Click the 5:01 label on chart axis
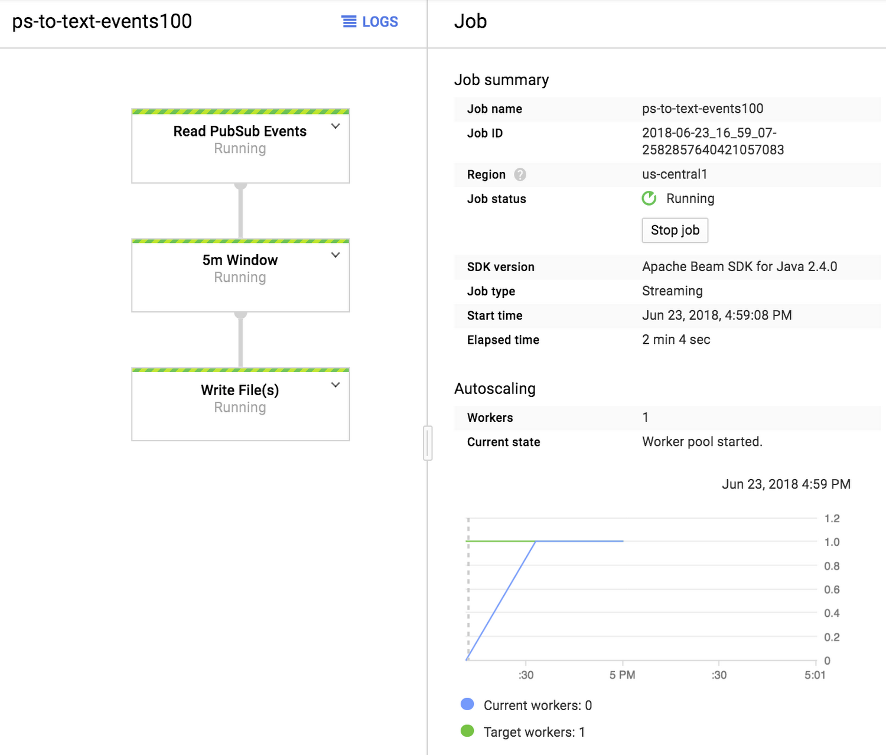The image size is (886, 755). (x=815, y=675)
